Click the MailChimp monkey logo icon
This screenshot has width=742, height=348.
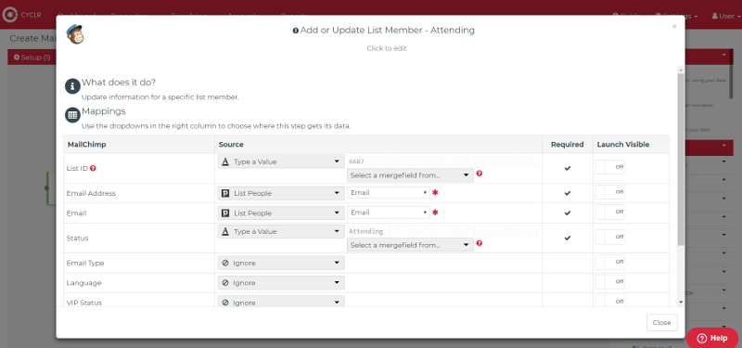click(x=75, y=34)
